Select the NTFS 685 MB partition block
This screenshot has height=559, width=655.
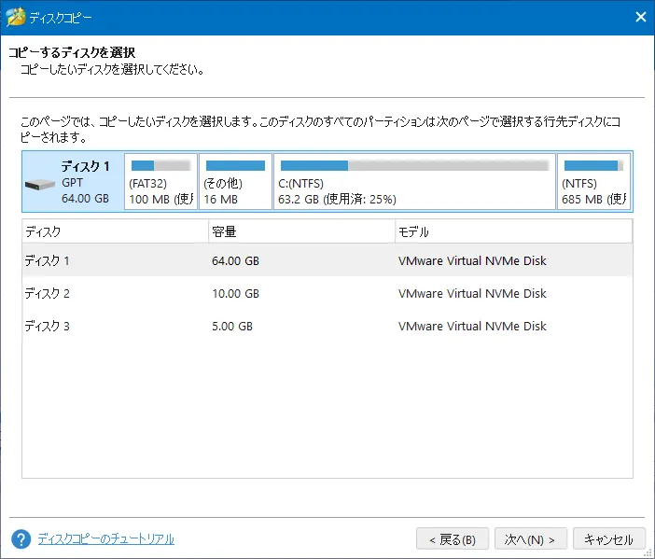593,183
